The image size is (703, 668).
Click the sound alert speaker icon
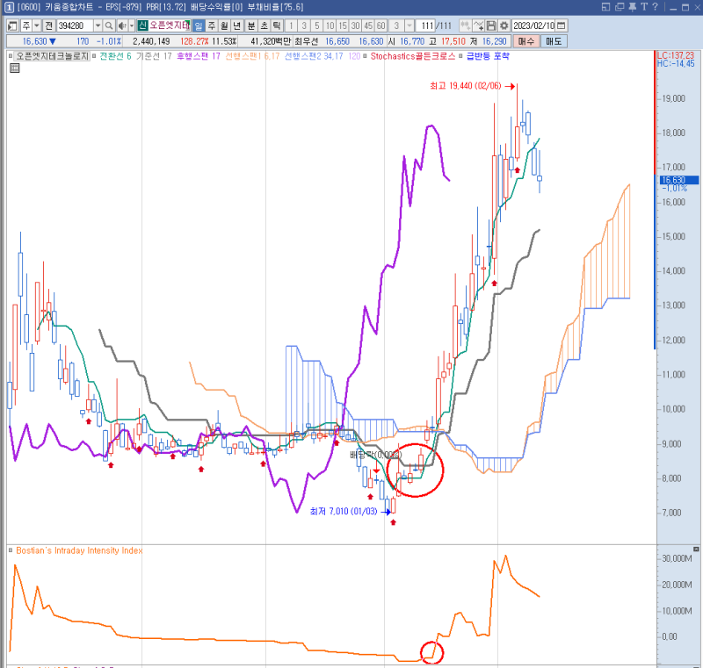[x=122, y=26]
